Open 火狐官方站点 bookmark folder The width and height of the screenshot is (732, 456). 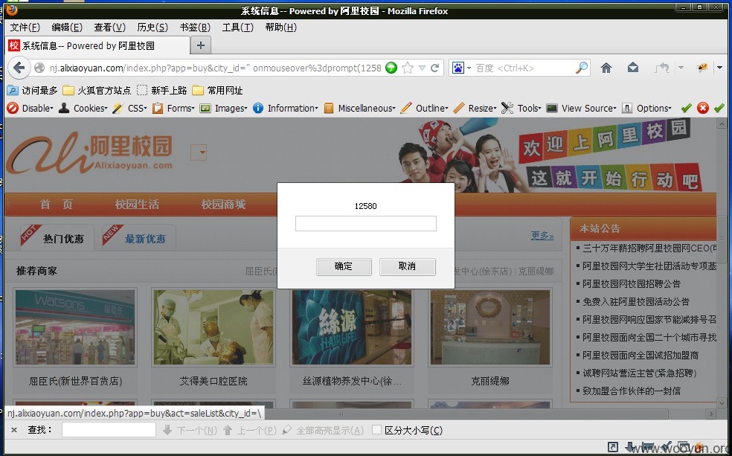pos(97,91)
